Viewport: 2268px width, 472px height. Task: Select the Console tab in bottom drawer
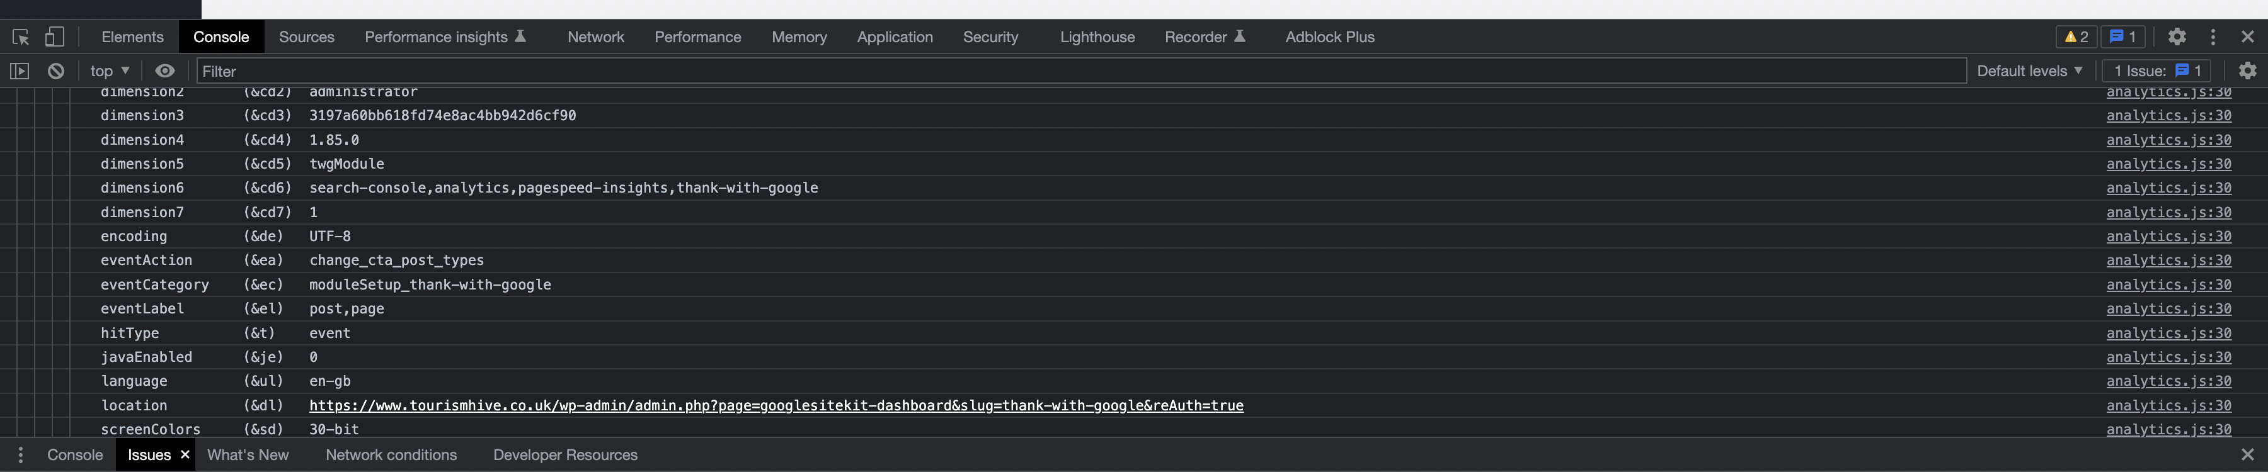click(75, 455)
